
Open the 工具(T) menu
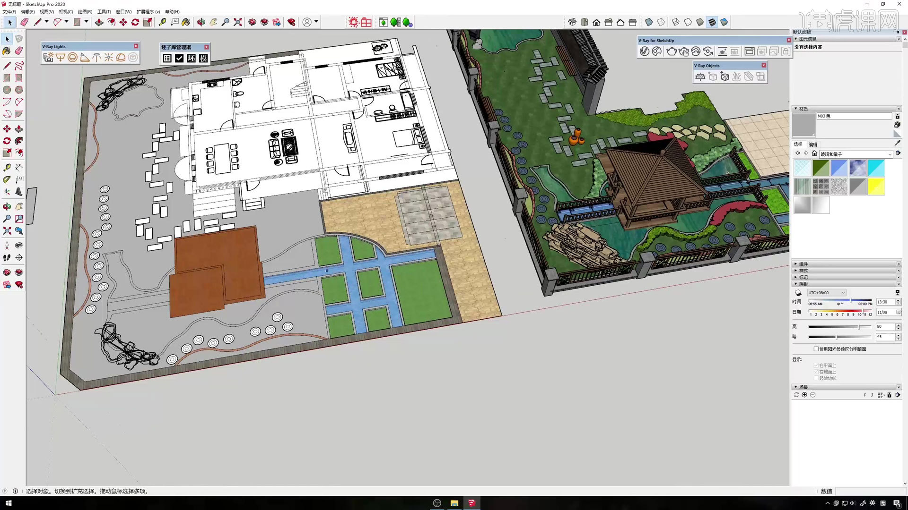click(x=104, y=12)
